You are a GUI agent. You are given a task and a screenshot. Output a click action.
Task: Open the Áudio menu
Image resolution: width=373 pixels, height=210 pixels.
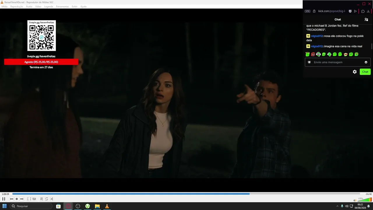point(29,6)
